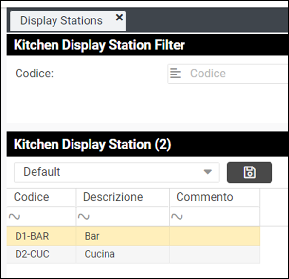Select the D2-CUC row
The width and height of the screenshot is (289, 279).
(x=133, y=254)
